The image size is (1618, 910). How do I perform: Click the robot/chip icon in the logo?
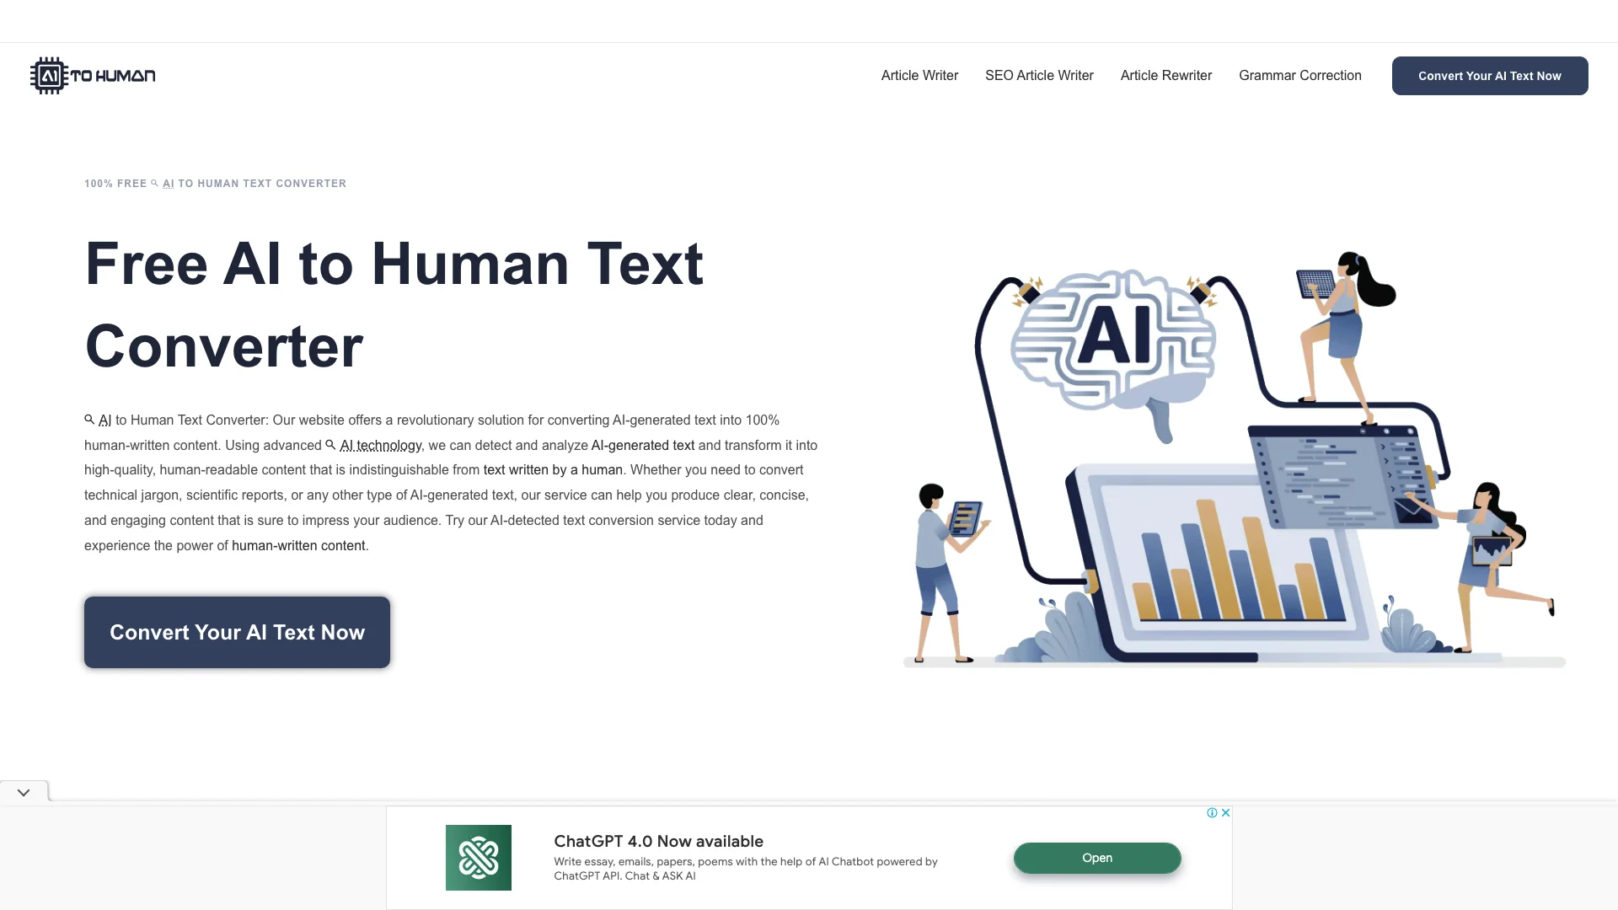(x=50, y=76)
